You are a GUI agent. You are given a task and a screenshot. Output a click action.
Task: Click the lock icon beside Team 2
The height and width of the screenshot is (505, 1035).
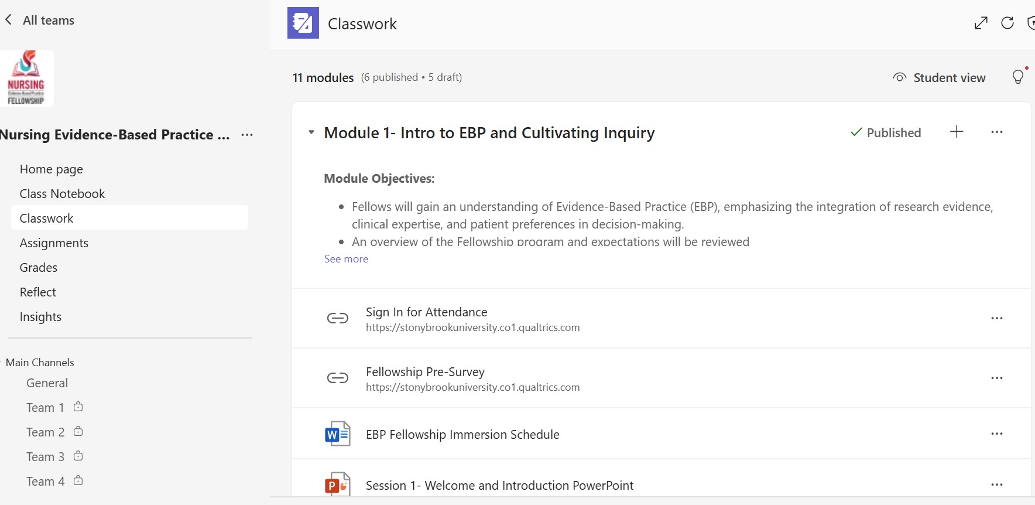78,431
